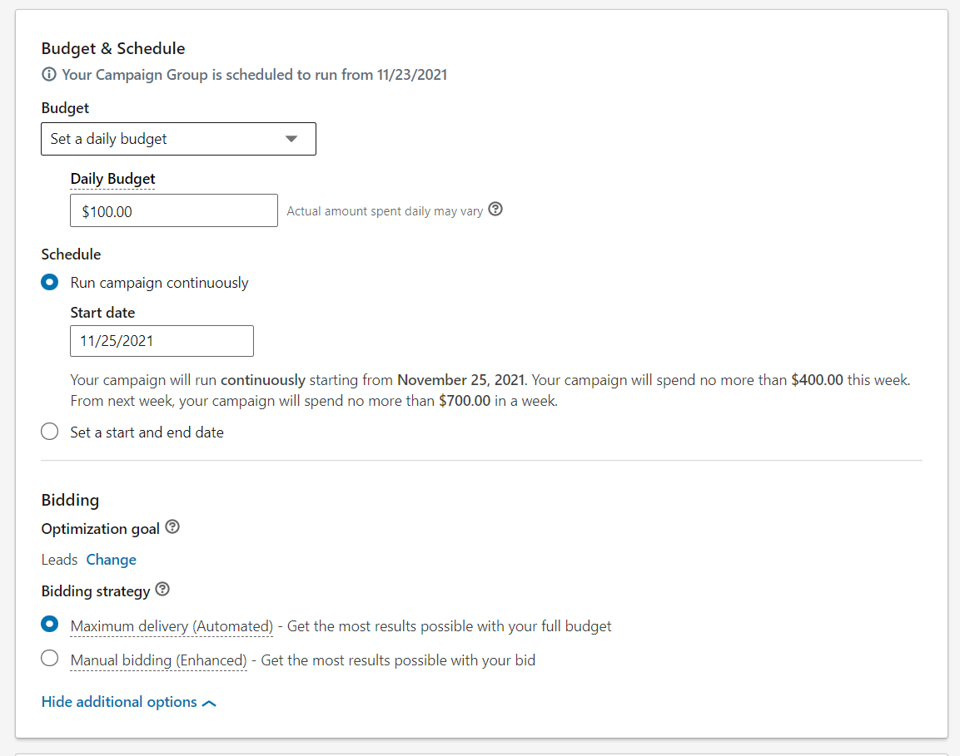
Task: Open the Optimization goal help icon
Action: pyautogui.click(x=172, y=526)
